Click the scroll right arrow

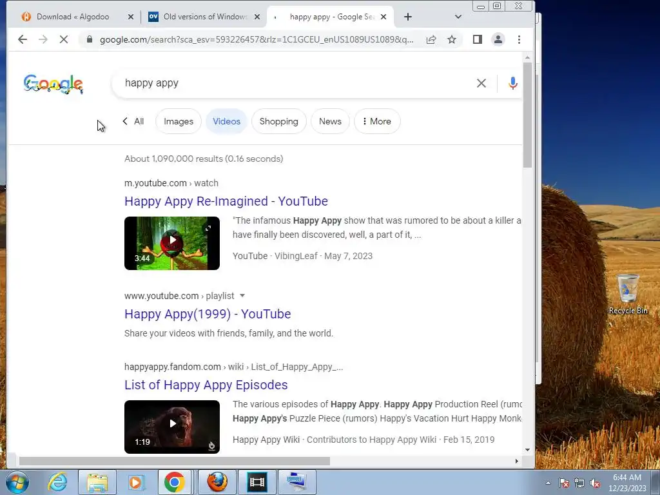coord(517,461)
